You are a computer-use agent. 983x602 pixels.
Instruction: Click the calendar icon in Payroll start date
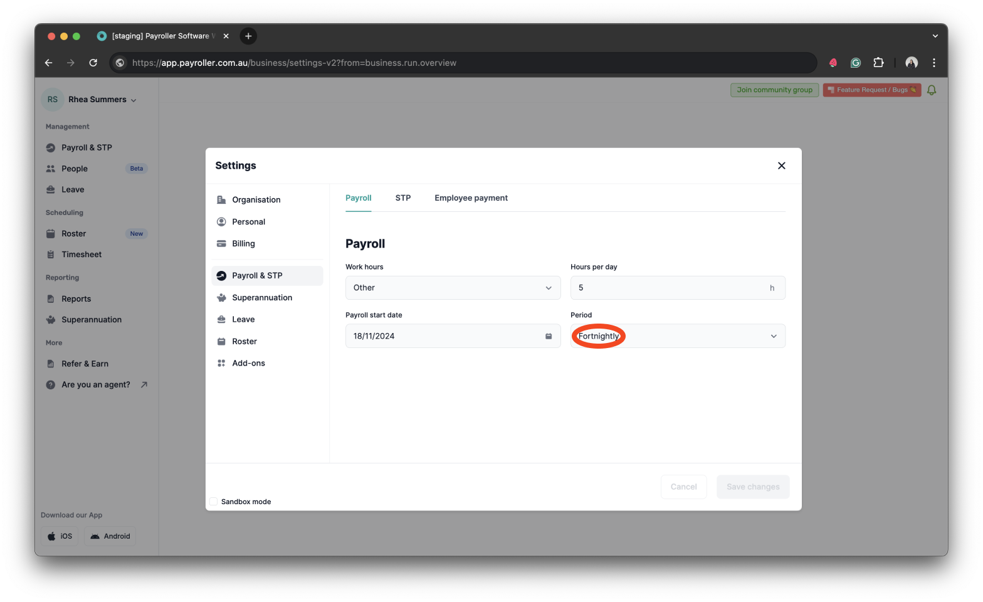click(x=549, y=337)
